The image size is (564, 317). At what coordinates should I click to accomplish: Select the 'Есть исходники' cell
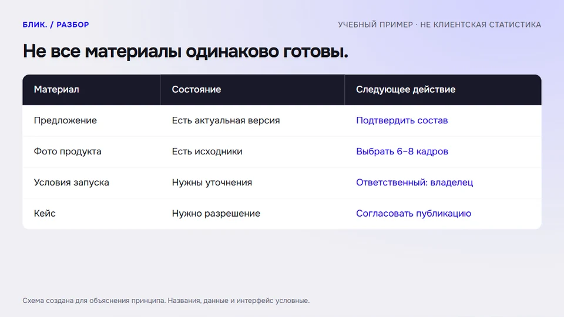(x=253, y=151)
